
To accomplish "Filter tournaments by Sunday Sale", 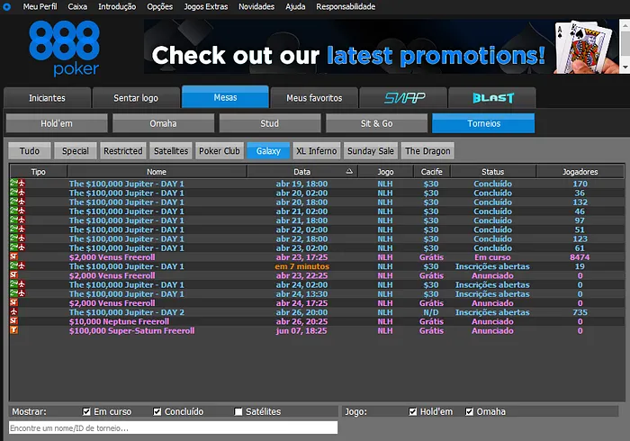I will [x=371, y=150].
